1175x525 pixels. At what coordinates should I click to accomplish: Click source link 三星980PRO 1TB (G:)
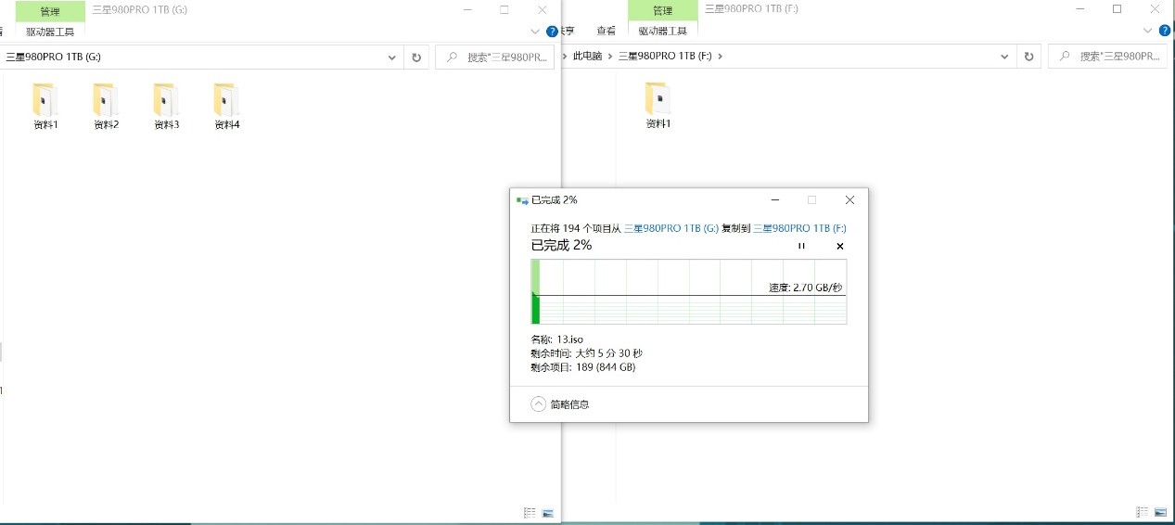click(671, 228)
